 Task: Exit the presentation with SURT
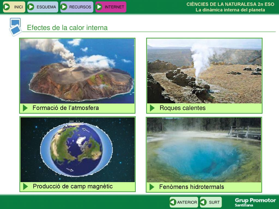211,202
